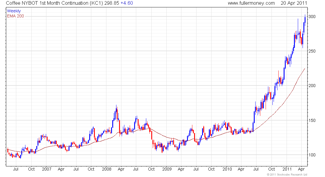Click the price change value +4.60
This screenshot has height=177, width=325.
127,3
